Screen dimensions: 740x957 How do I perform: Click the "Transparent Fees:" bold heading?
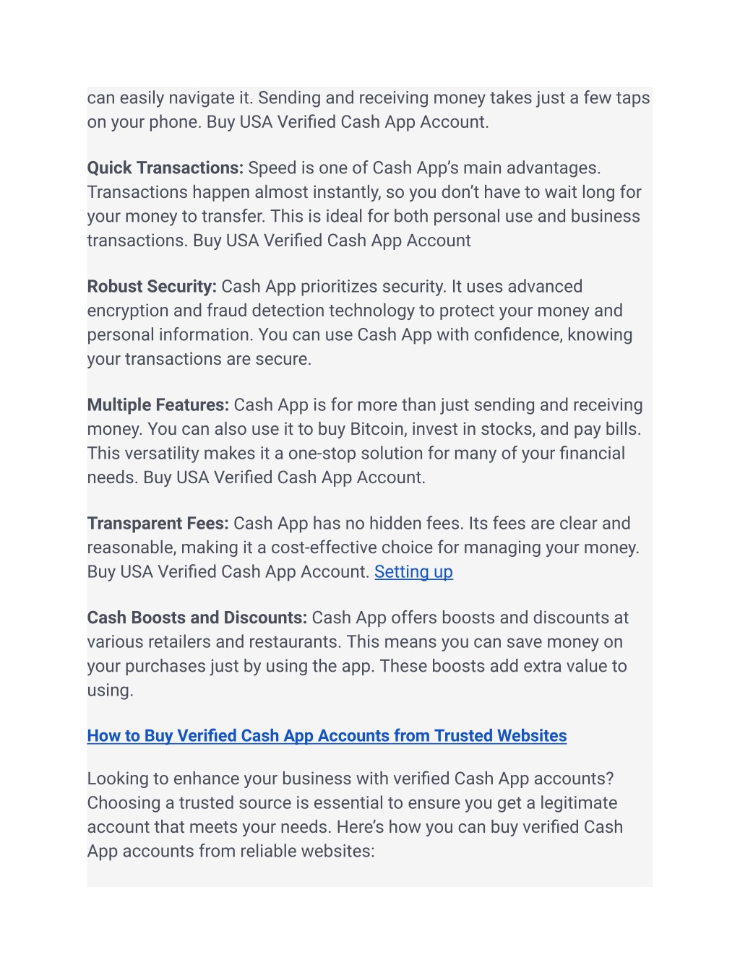pos(158,524)
